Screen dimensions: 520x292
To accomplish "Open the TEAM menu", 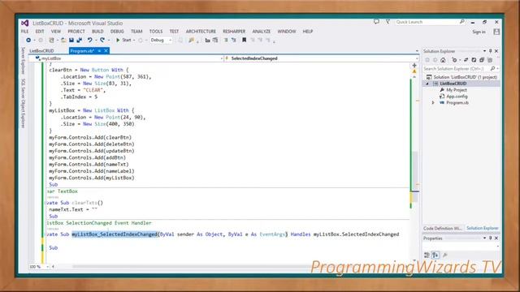I will pos(136,32).
